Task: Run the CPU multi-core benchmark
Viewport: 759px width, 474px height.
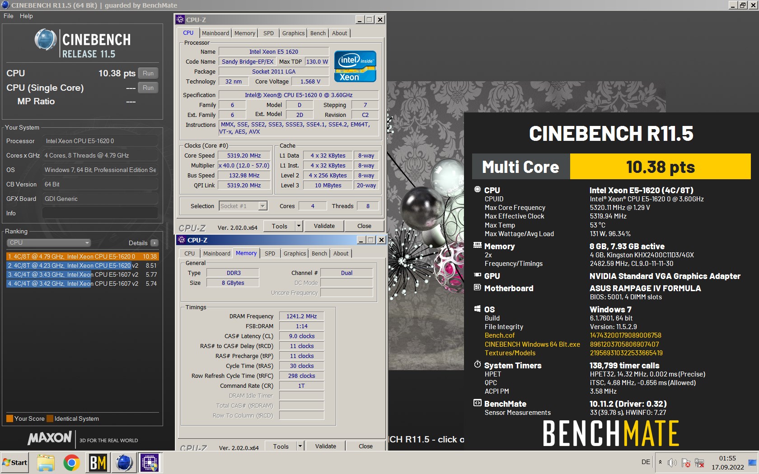Action: pyautogui.click(x=148, y=73)
